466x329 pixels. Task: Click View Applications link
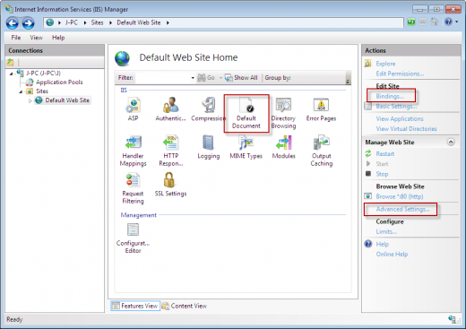(400, 118)
